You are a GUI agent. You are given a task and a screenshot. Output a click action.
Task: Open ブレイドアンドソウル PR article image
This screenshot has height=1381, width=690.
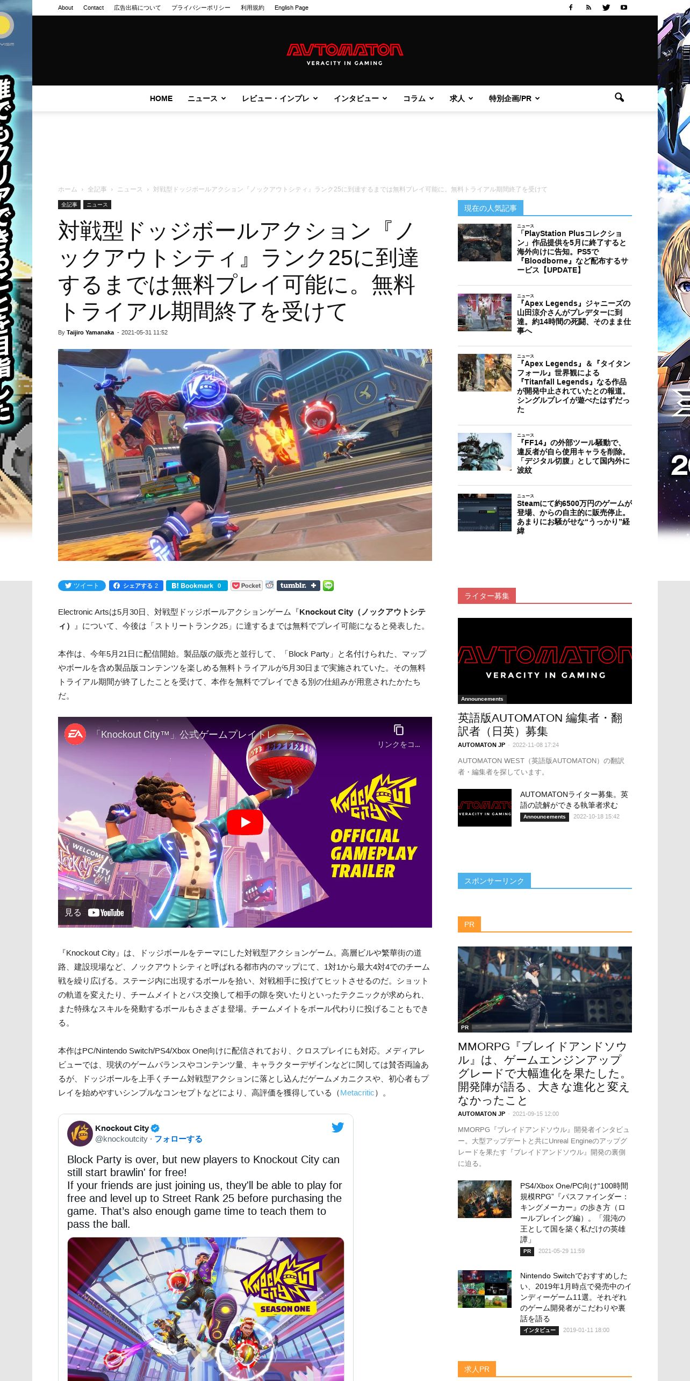click(545, 990)
